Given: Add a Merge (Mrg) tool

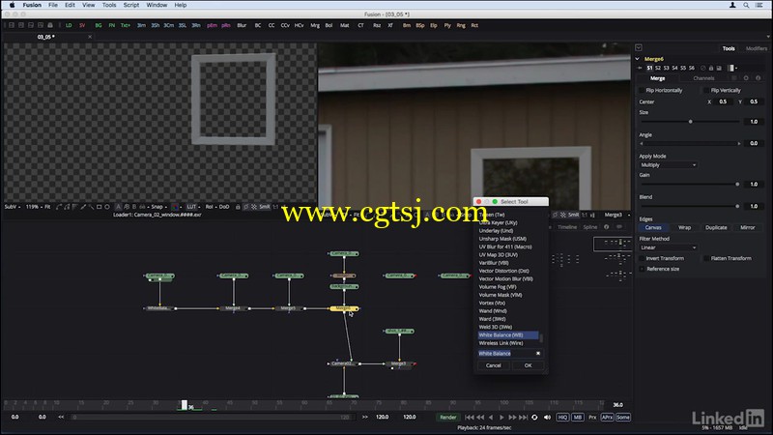Looking at the screenshot, I should [315, 25].
